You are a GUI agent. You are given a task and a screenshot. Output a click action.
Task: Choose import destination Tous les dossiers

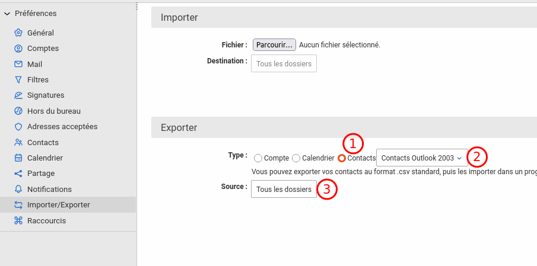click(284, 64)
